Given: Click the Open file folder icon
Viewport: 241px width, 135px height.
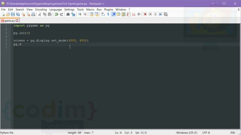Looking at the screenshot, I should (8, 14).
